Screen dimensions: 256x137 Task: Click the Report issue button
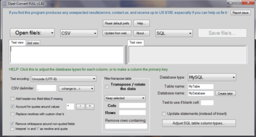(240, 13)
